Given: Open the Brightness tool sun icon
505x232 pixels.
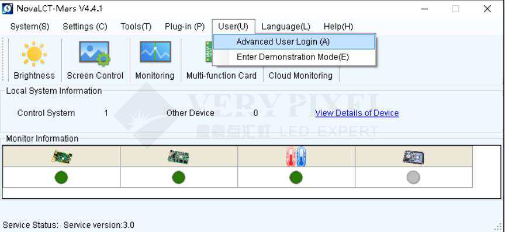Looking at the screenshot, I should coord(34,54).
